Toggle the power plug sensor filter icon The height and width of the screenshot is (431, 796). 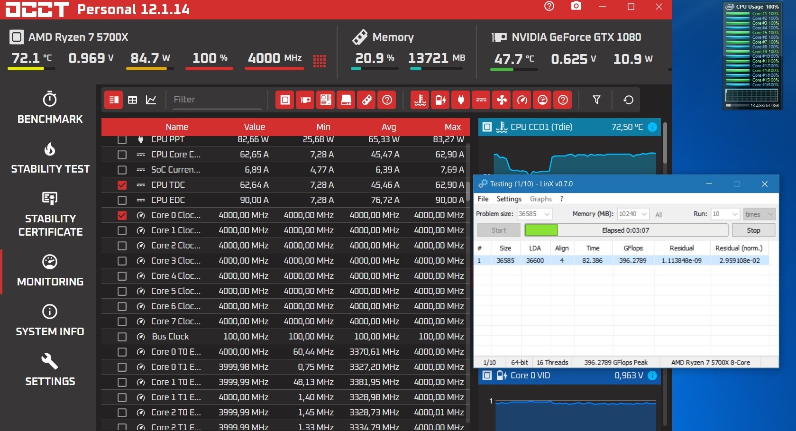point(461,100)
